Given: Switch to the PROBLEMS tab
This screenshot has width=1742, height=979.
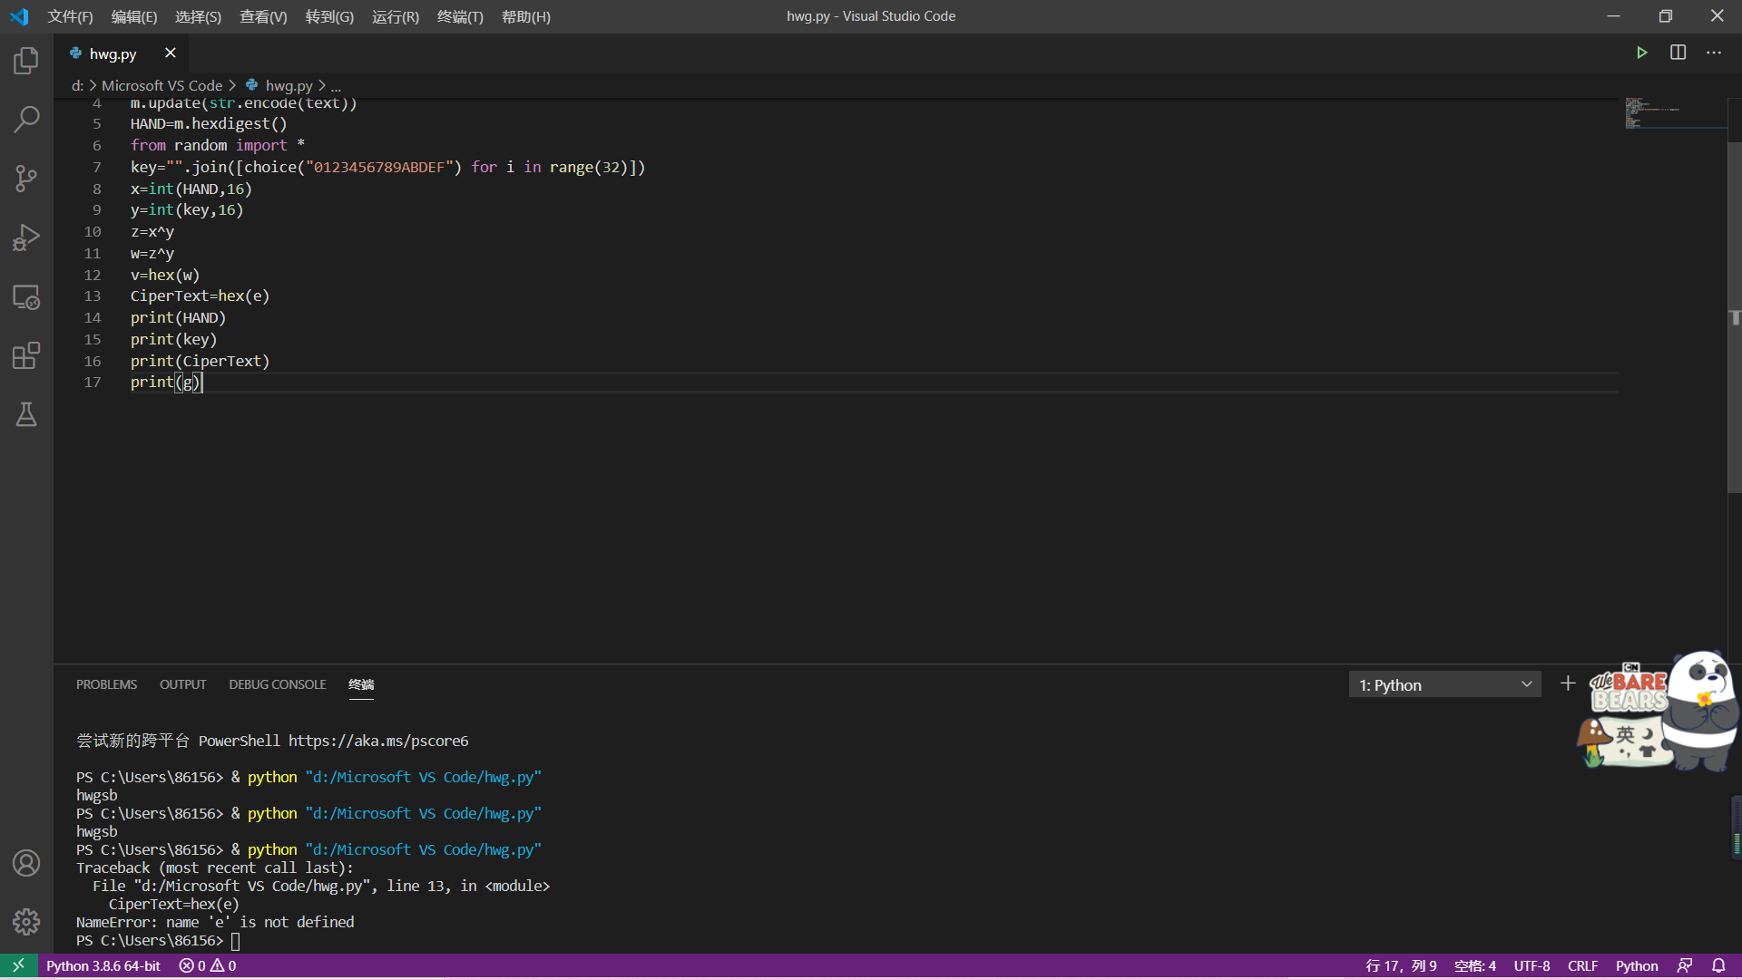Looking at the screenshot, I should click(106, 684).
